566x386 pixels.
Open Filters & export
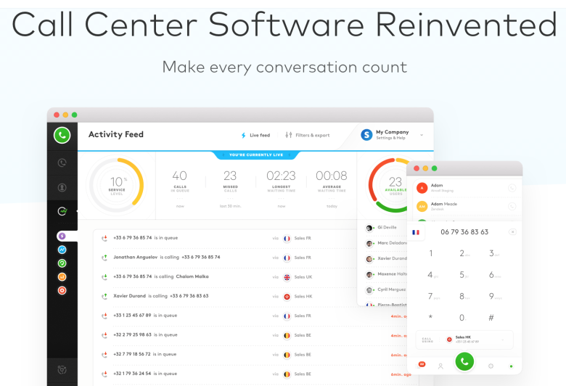307,136
